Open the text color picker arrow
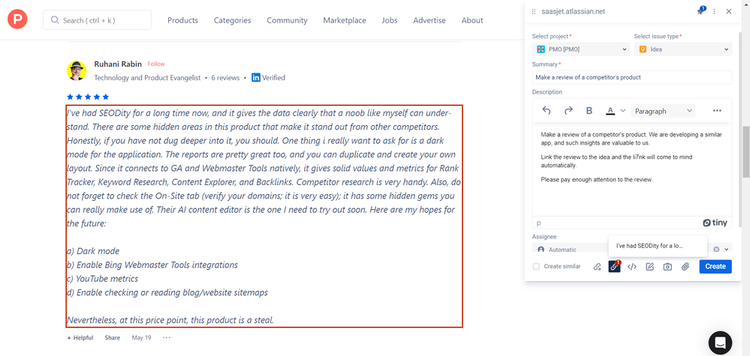750x356 pixels. pyautogui.click(x=623, y=111)
